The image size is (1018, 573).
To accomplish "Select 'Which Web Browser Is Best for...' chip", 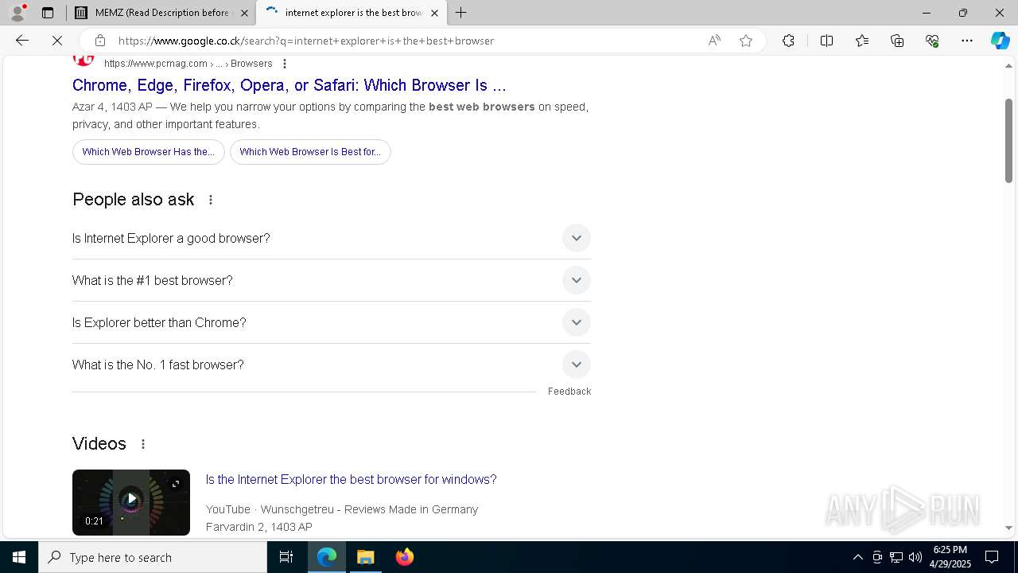I will (310, 152).
